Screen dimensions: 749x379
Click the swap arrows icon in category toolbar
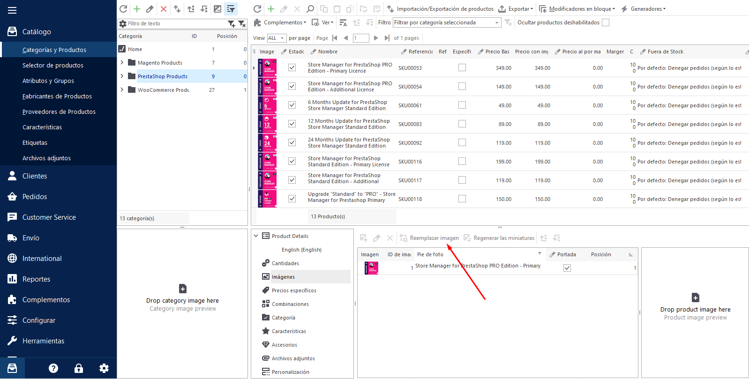pos(177,9)
